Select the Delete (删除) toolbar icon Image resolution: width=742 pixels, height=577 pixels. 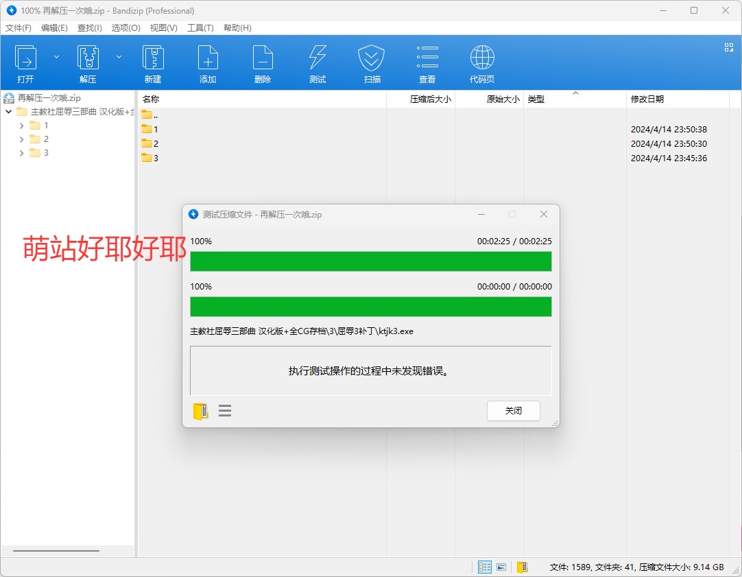[x=262, y=62]
